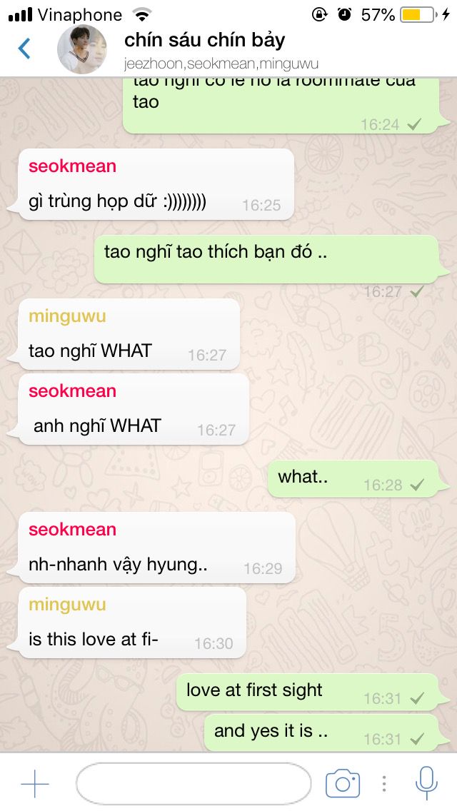Focus the message text input field
The width and height of the screenshot is (457, 811).
[x=194, y=784]
